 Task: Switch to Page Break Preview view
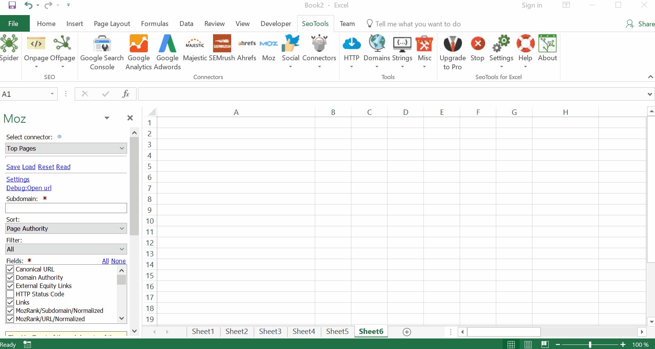pos(545,344)
